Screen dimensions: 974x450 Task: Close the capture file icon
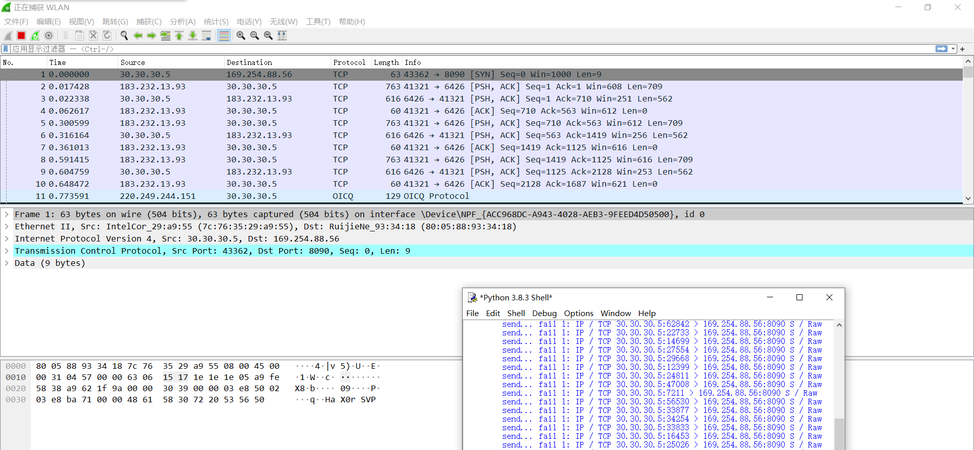93,36
